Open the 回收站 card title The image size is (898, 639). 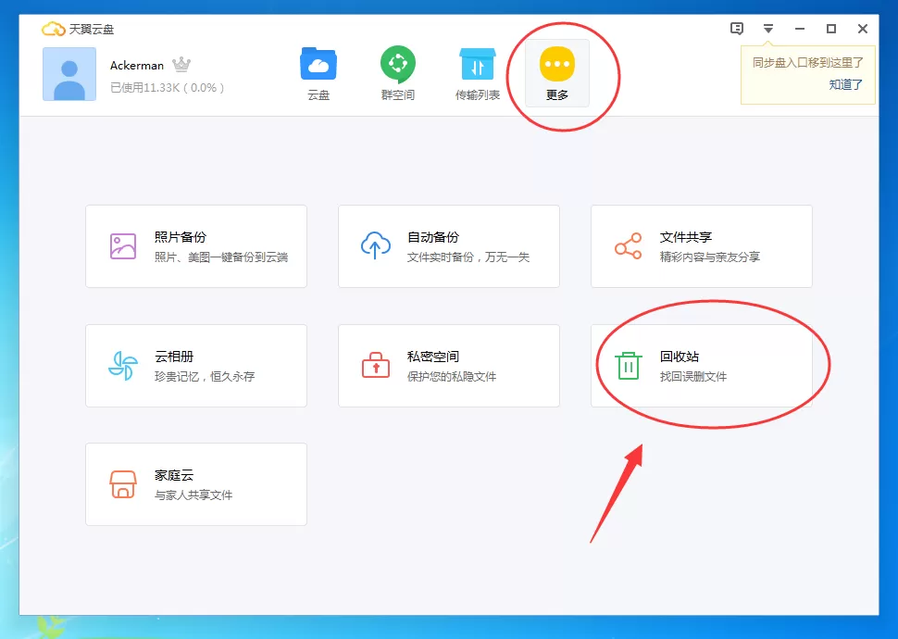click(x=680, y=357)
